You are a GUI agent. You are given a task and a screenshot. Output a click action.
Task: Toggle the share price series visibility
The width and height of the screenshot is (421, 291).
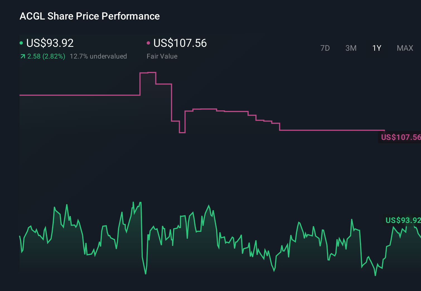pyautogui.click(x=50, y=43)
